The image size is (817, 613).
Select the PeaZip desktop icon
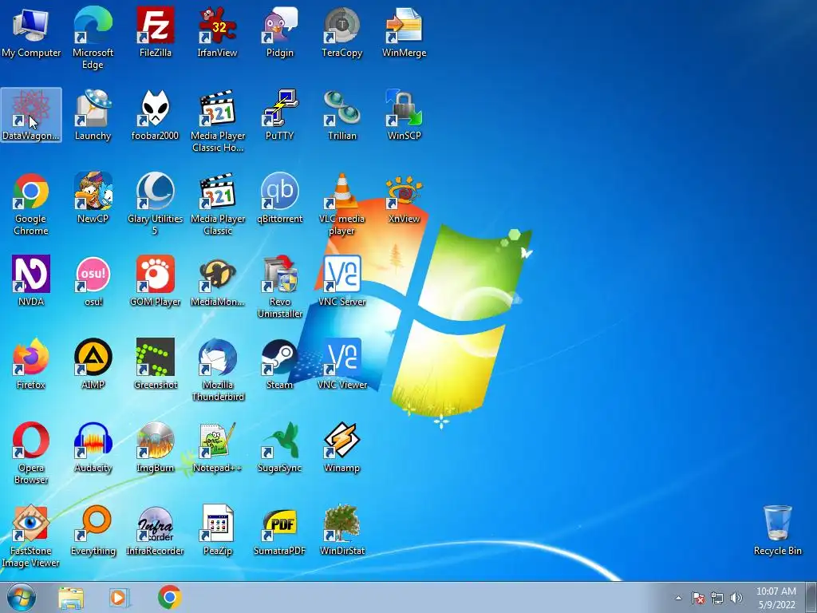[x=217, y=530]
